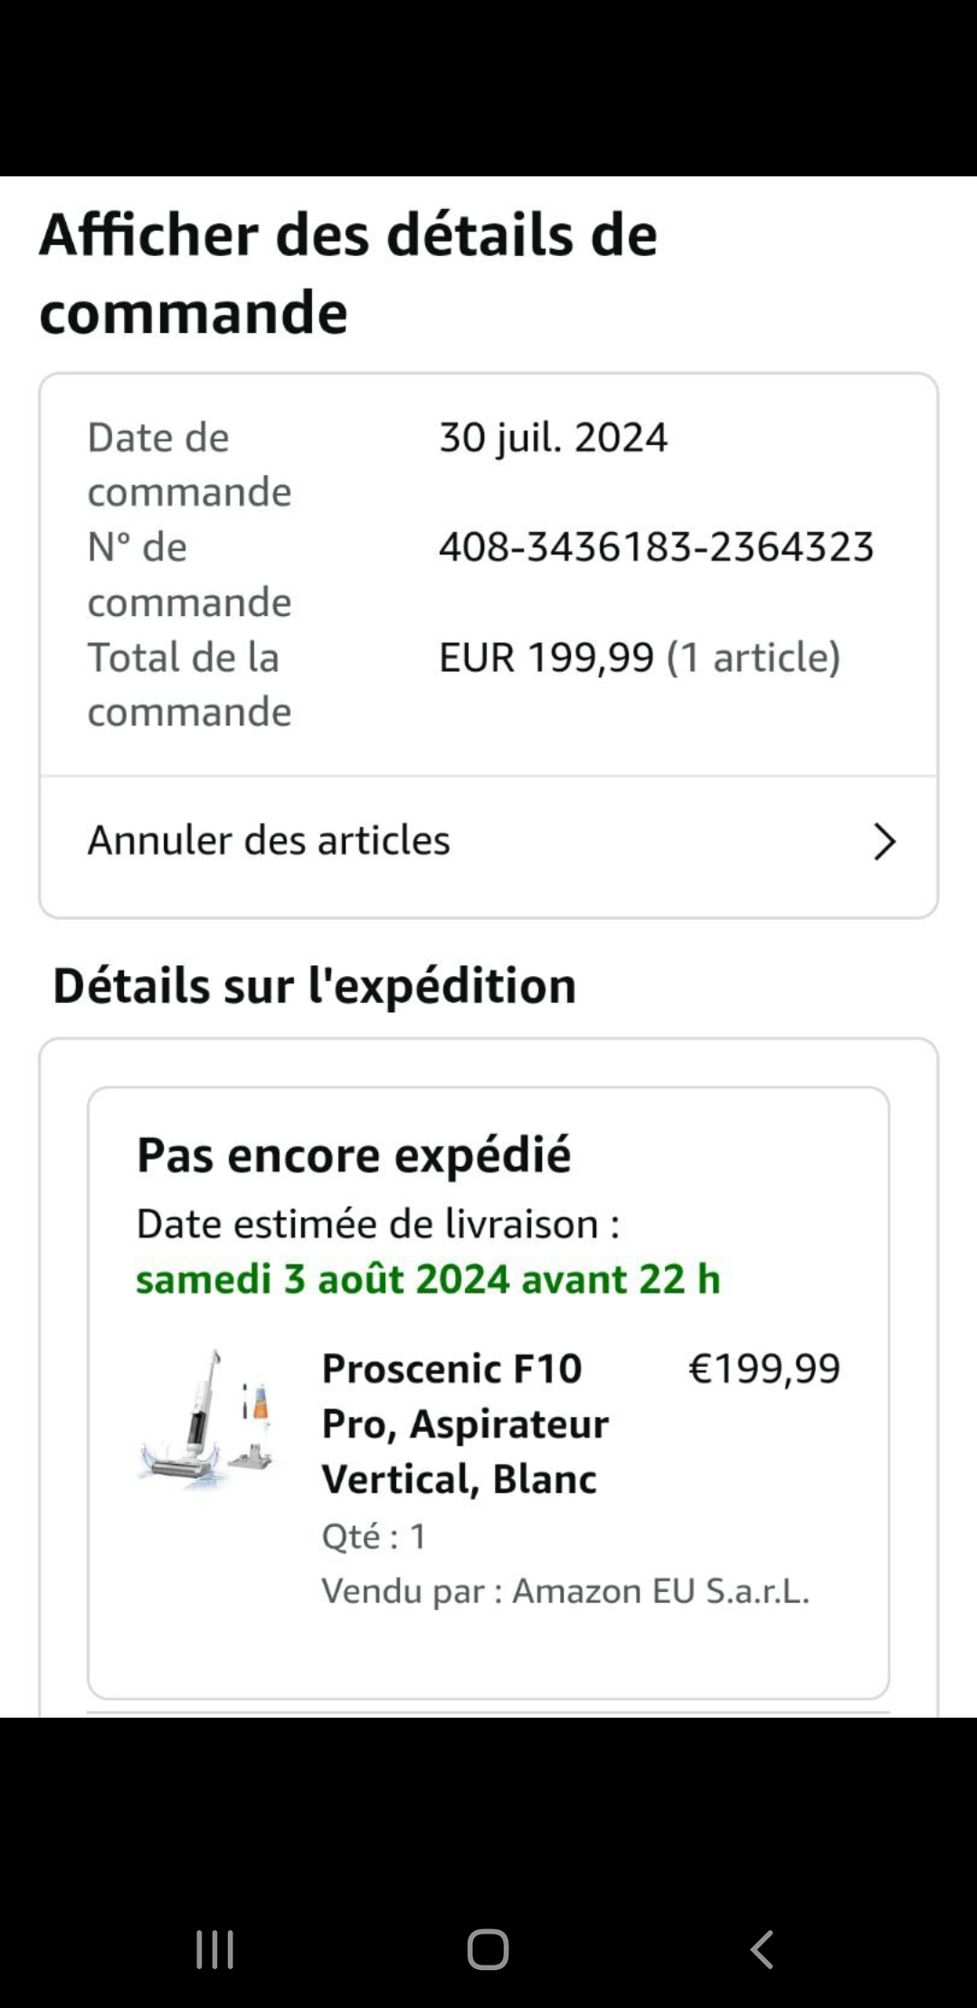The image size is (977, 2008).
Task: Tap the Android back navigation button
Action: (x=762, y=1949)
